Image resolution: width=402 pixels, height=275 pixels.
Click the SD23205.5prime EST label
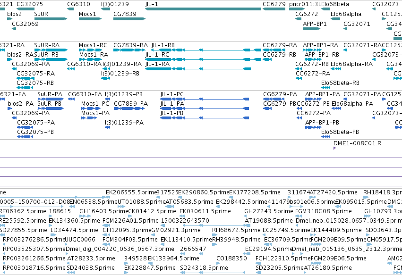tap(280, 268)
